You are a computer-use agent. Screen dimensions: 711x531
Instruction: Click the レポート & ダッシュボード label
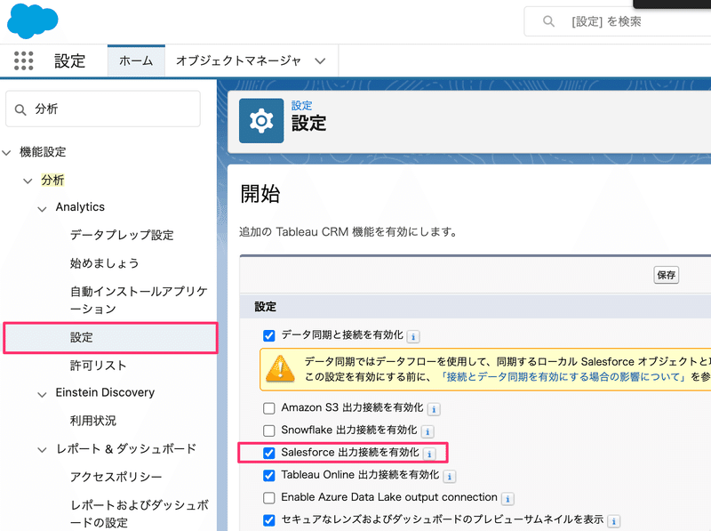tap(126, 449)
